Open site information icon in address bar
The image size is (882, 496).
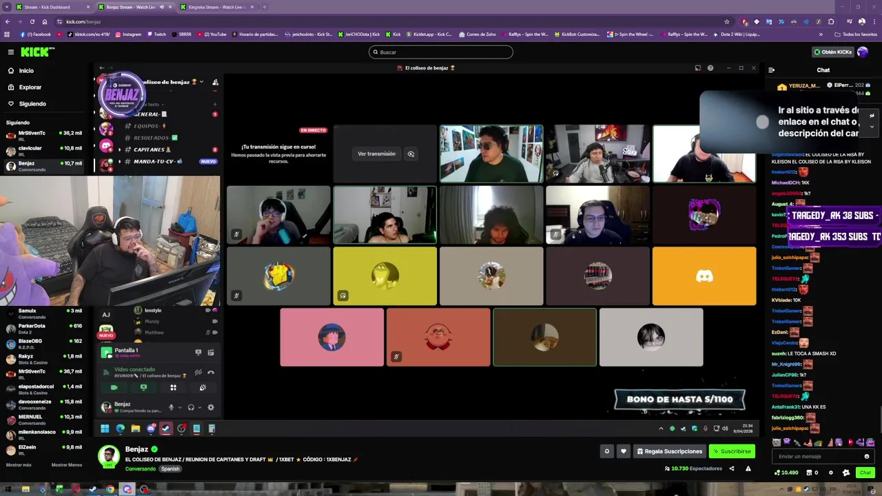coord(59,21)
